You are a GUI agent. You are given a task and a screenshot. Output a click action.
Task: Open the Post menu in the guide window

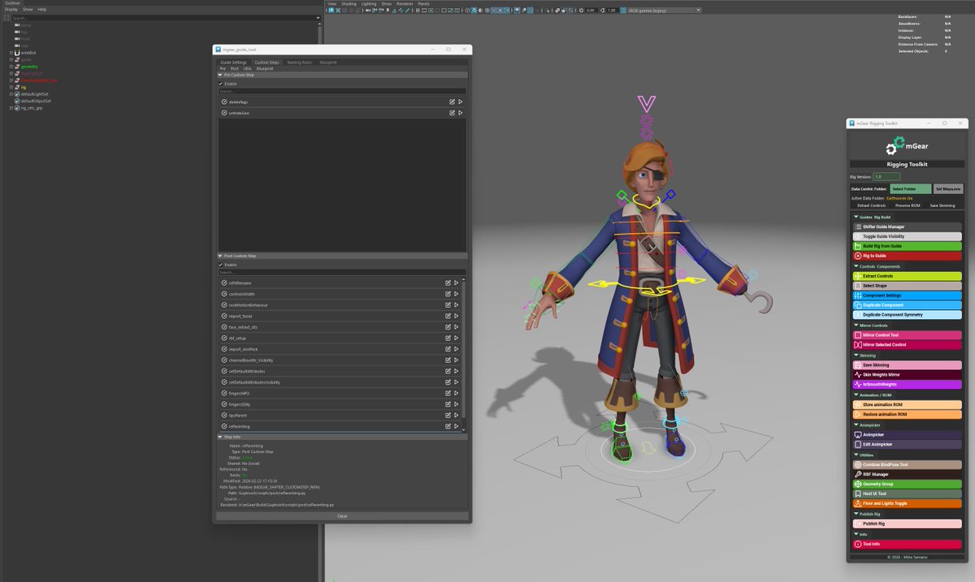pos(235,68)
